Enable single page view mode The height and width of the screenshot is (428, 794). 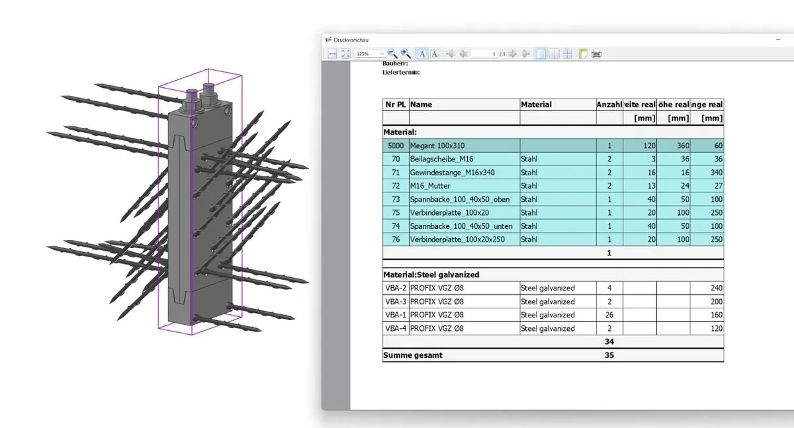541,54
